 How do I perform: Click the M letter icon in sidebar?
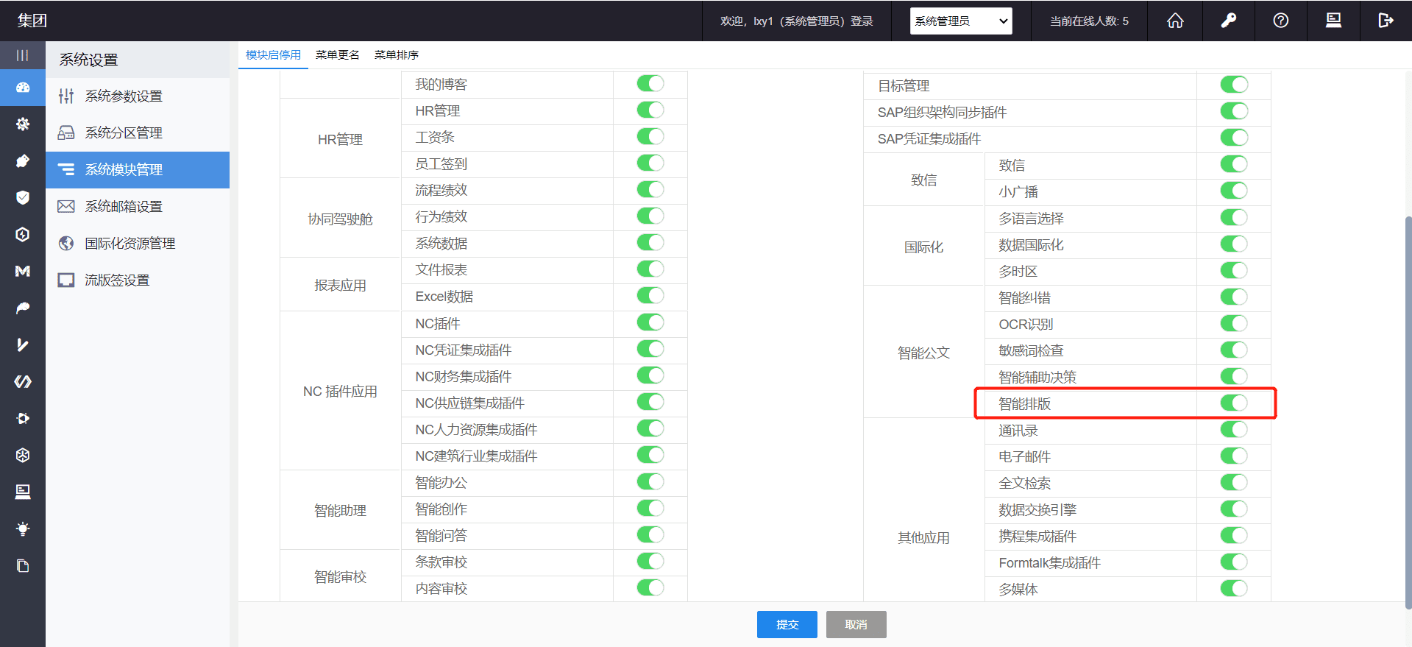click(x=23, y=271)
